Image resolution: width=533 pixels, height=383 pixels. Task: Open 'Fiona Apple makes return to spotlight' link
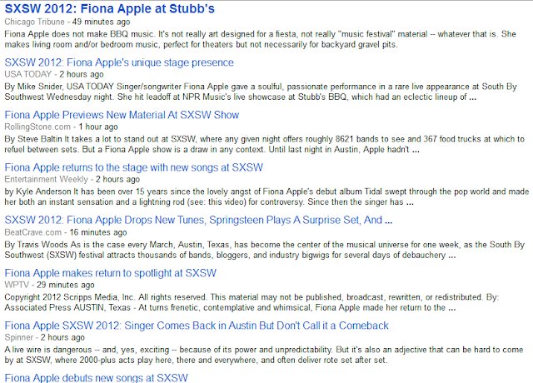click(111, 273)
